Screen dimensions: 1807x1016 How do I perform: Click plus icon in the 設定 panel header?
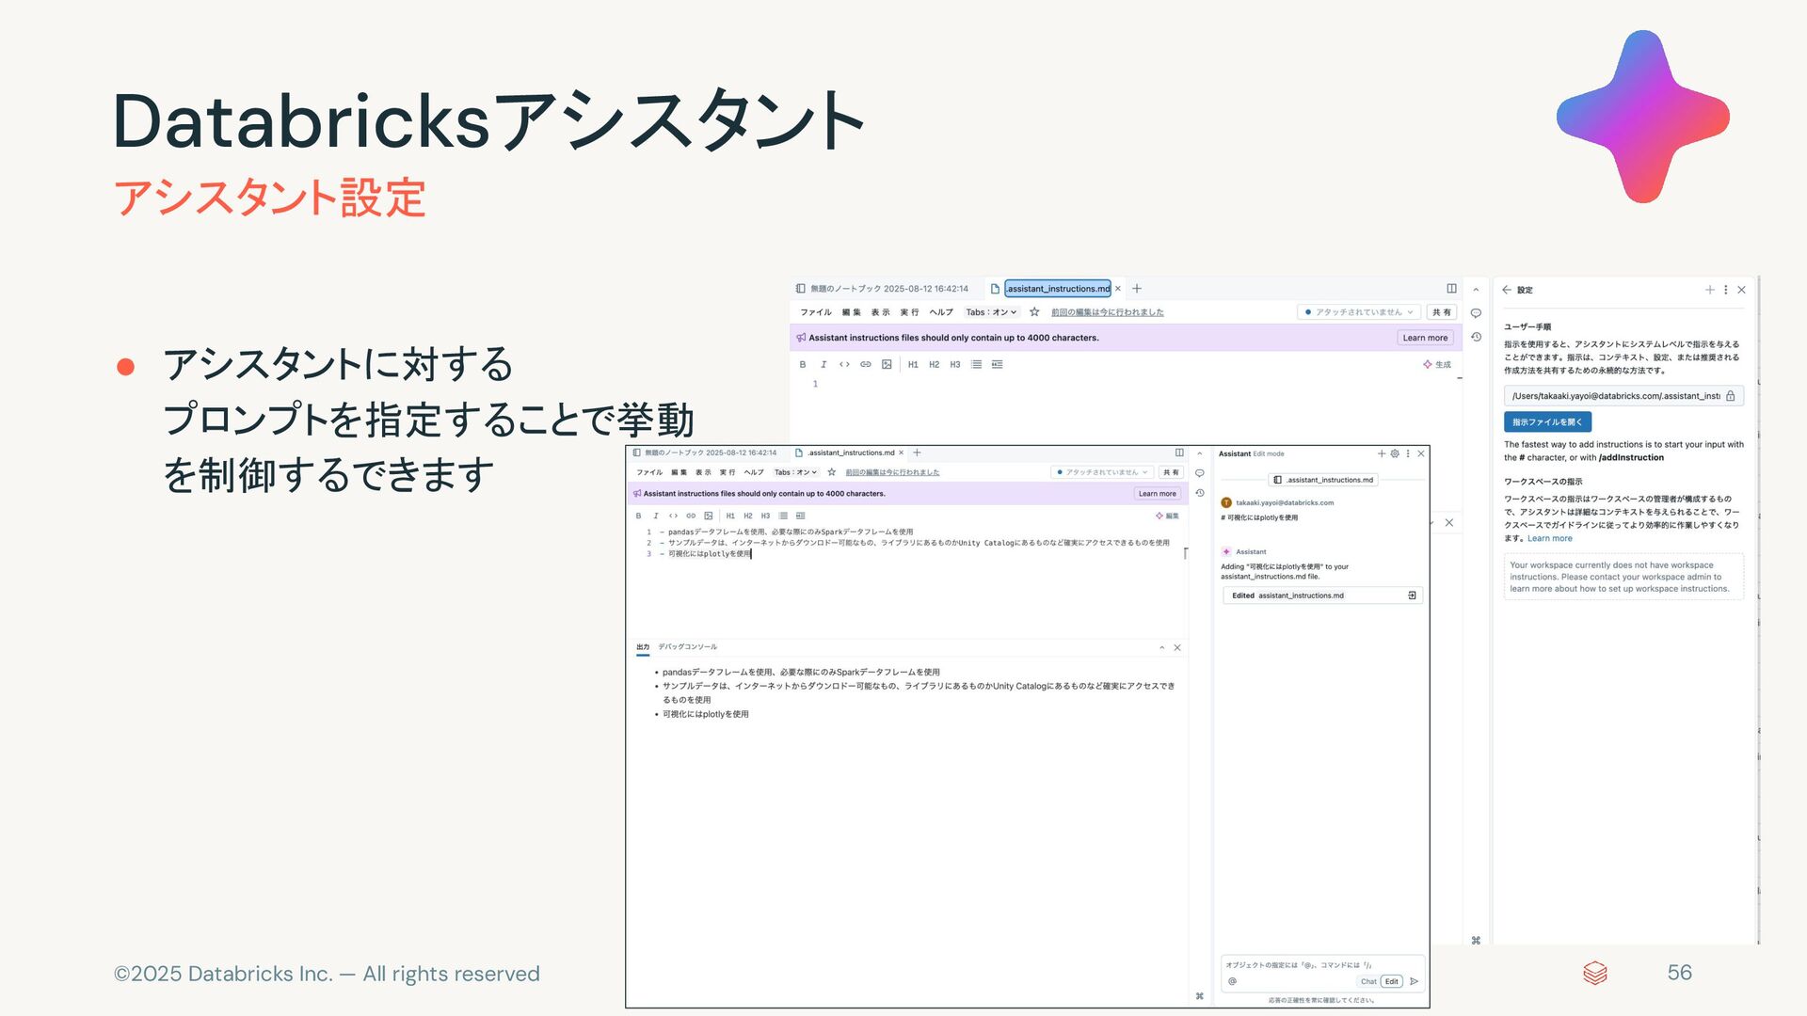point(1710,290)
